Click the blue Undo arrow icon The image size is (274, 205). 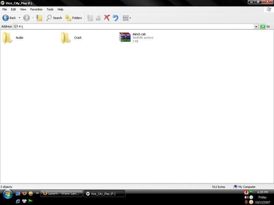115,18
